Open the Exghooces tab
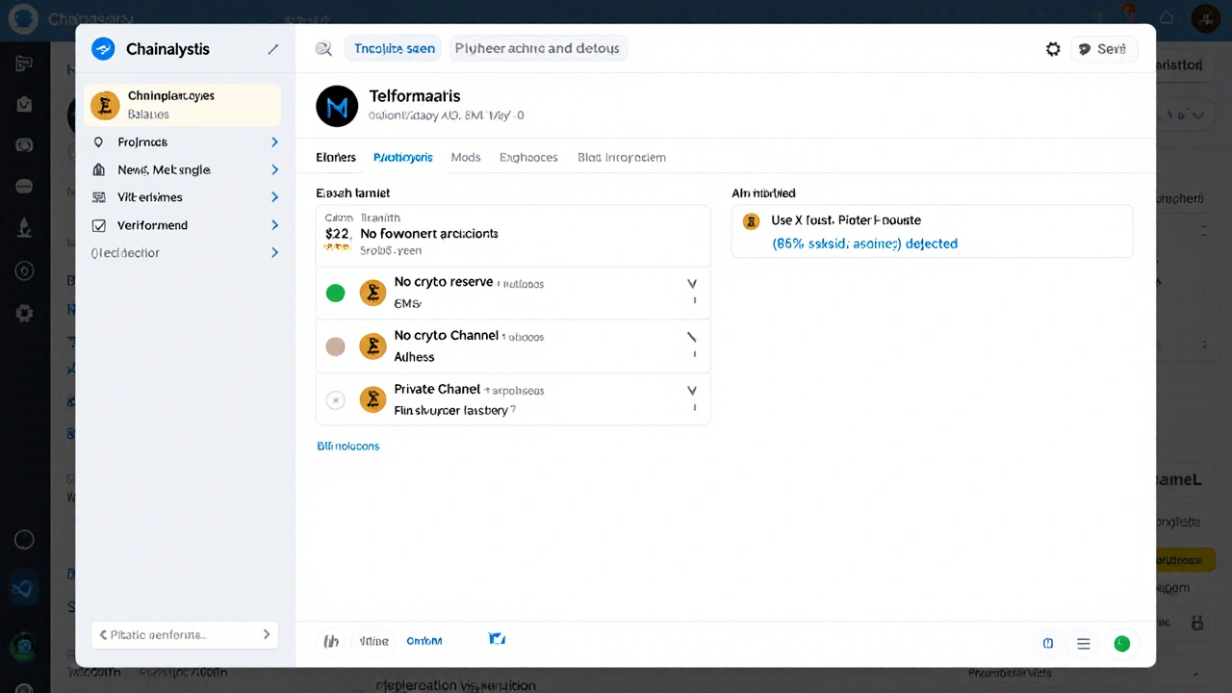1232x693 pixels. coord(528,157)
